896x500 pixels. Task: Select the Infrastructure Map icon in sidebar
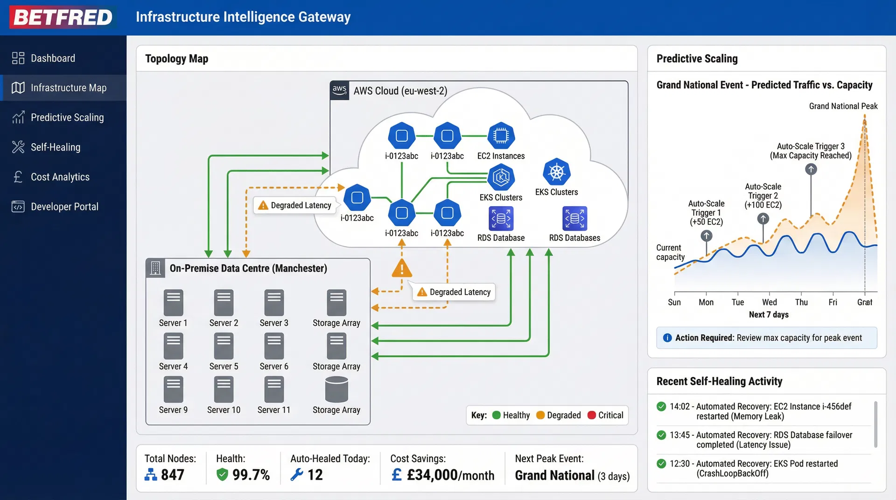(x=18, y=87)
